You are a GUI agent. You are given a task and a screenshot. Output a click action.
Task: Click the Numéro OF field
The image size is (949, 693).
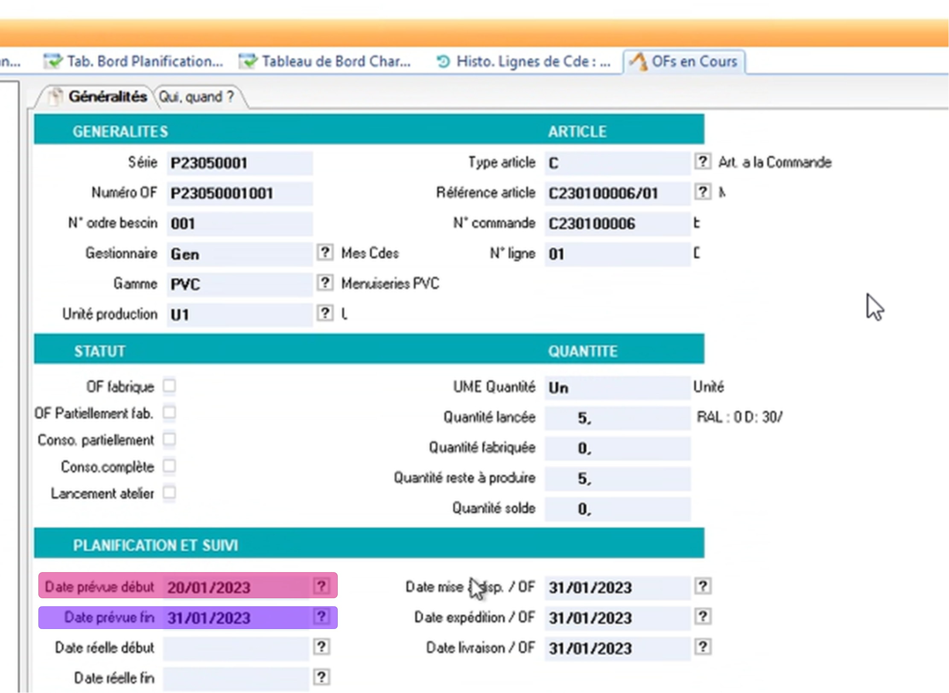(x=239, y=193)
